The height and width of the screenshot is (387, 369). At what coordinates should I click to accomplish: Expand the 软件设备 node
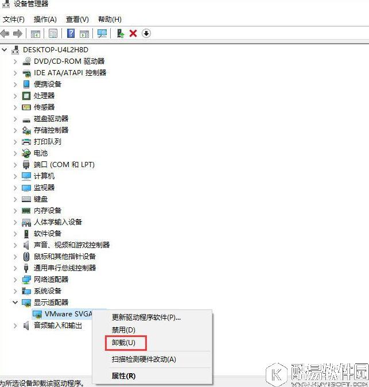(15, 234)
